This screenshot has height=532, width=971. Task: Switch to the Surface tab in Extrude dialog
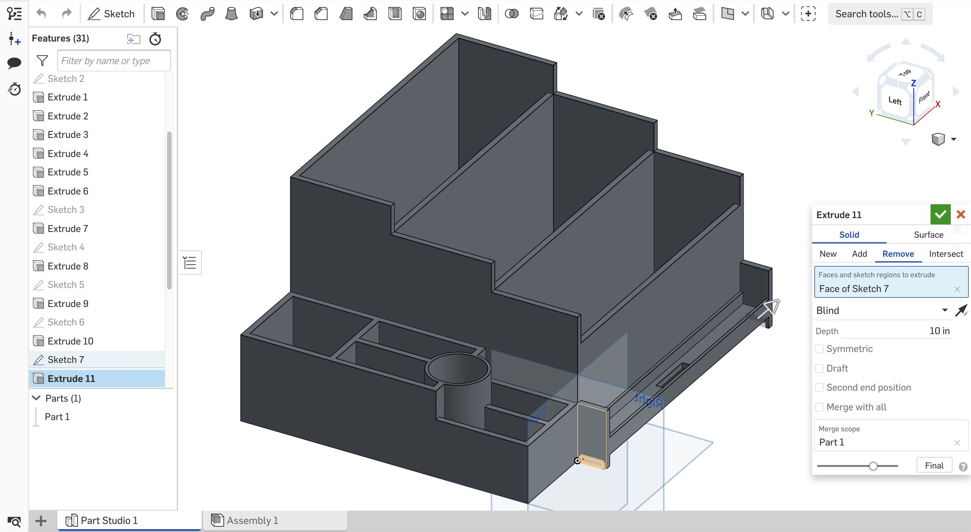point(928,234)
